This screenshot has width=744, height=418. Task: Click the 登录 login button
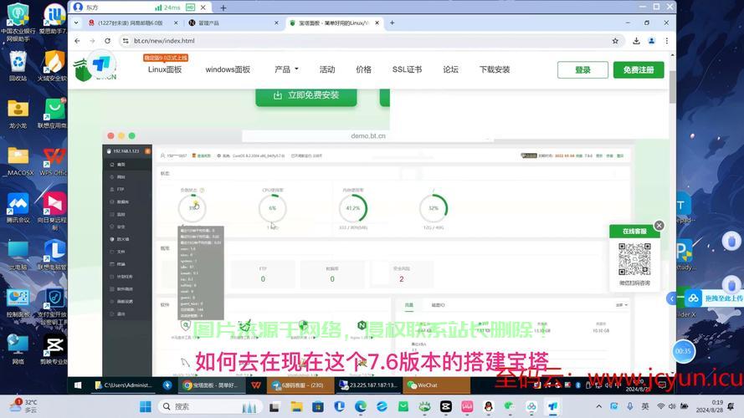click(x=582, y=69)
